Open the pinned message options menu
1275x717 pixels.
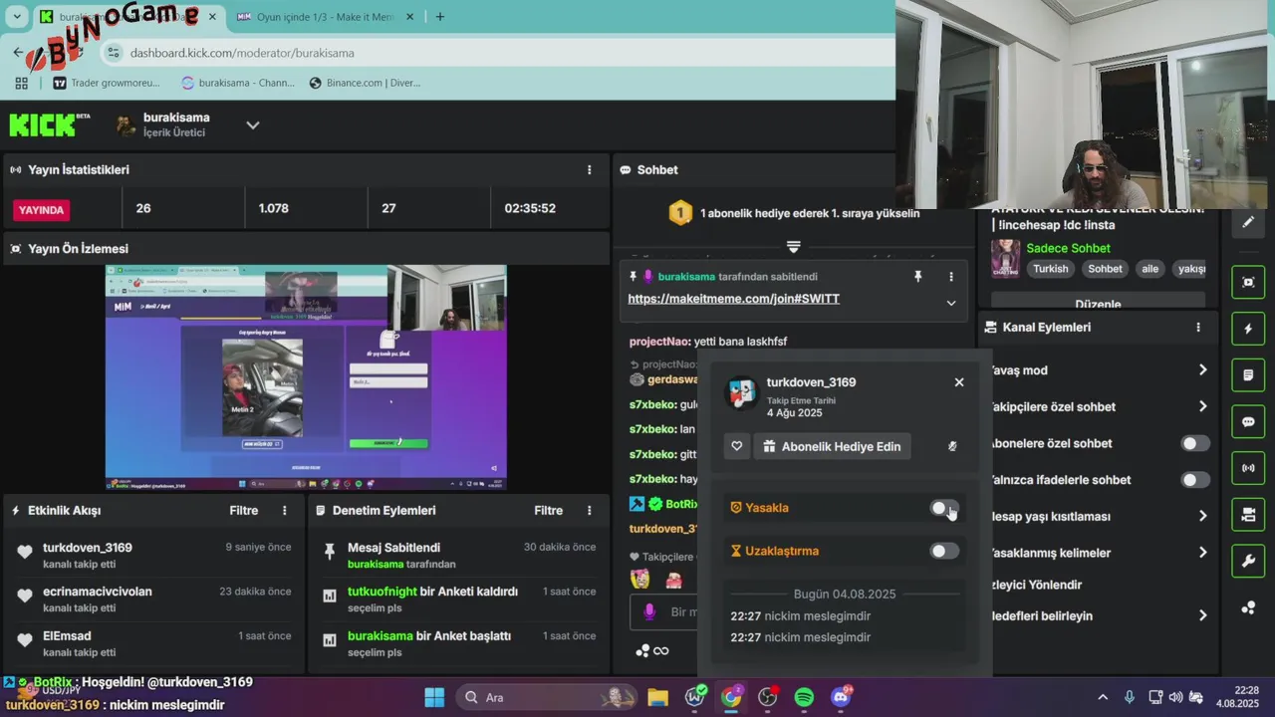coord(950,277)
